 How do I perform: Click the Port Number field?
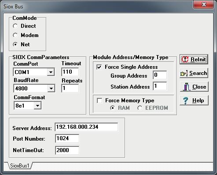pyautogui.click(x=67, y=138)
